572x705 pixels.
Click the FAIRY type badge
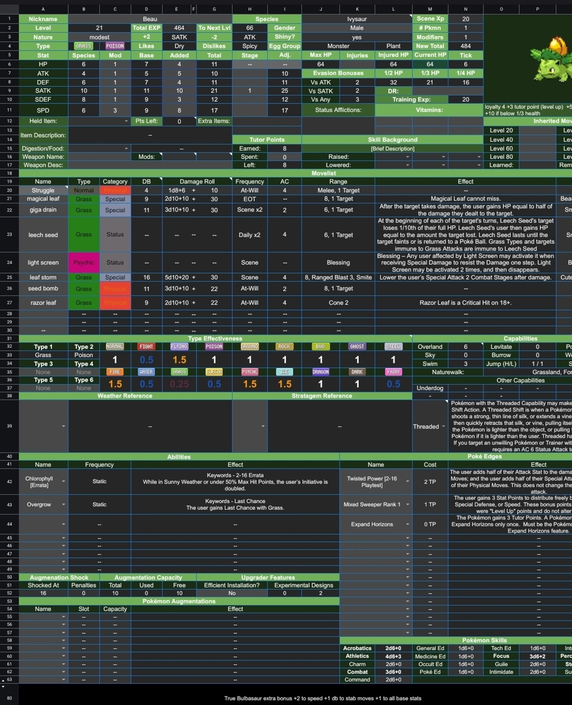point(393,372)
